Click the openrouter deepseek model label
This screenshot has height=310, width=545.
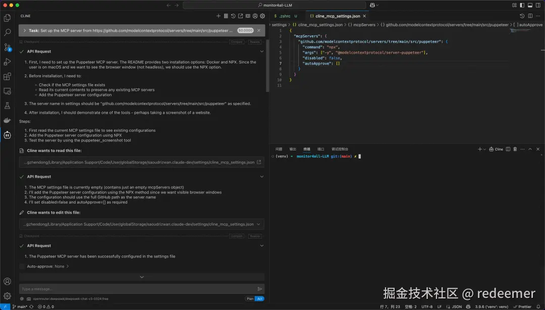point(71,298)
